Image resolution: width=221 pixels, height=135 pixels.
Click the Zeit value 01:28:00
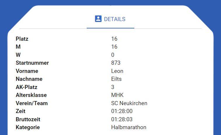[122, 111]
